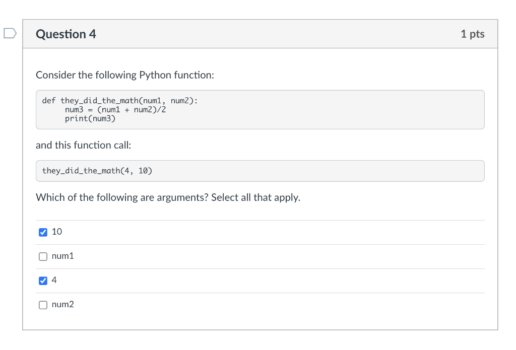
Task: Click the def they_did_the_math line in code
Action: click(120, 101)
